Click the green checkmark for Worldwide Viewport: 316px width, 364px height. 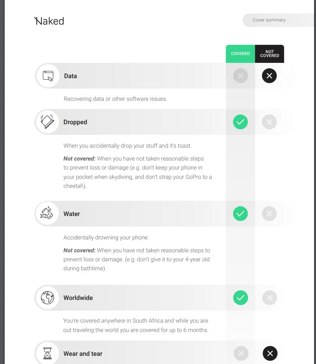click(x=240, y=298)
